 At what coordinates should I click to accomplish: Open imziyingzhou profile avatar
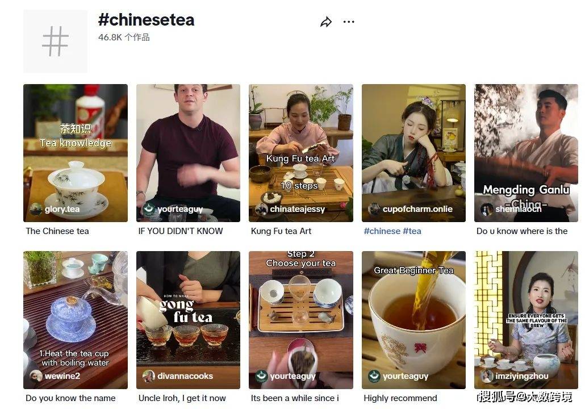tap(487, 376)
